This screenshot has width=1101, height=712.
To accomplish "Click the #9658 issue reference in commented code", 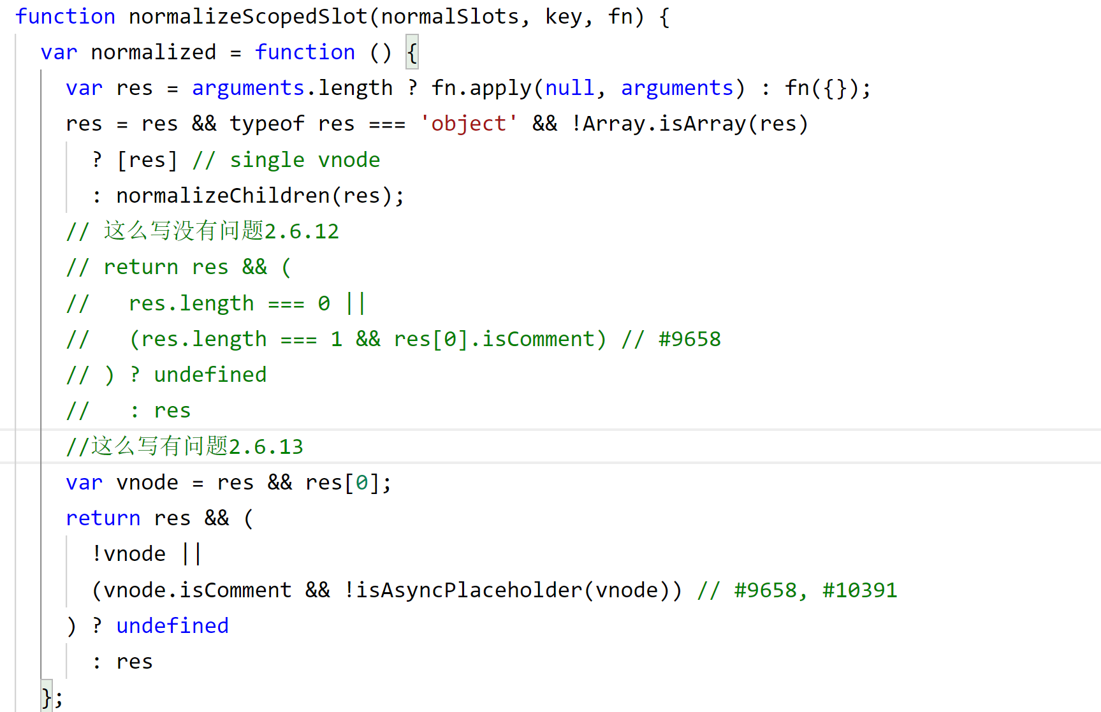I will (x=689, y=338).
